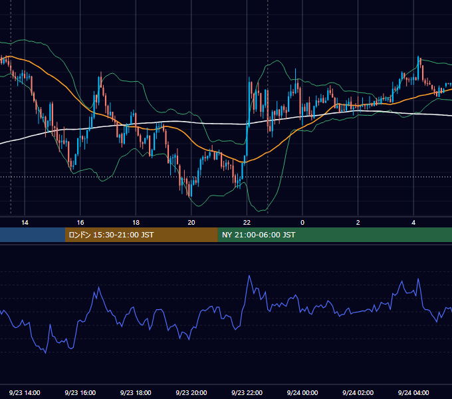Click the 18 hour label on the upper time axis
Screen dimensions: 452x399
(x=136, y=223)
